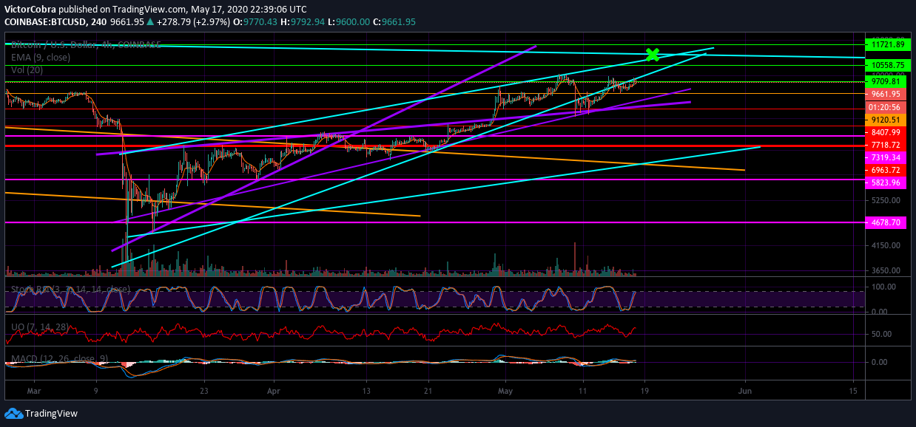
Task: Click the COINBASE:BTCUSD symbol label
Action: tap(45, 22)
